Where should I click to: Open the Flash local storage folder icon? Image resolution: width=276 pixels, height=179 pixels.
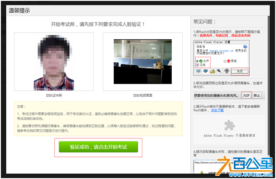pyautogui.click(x=213, y=71)
